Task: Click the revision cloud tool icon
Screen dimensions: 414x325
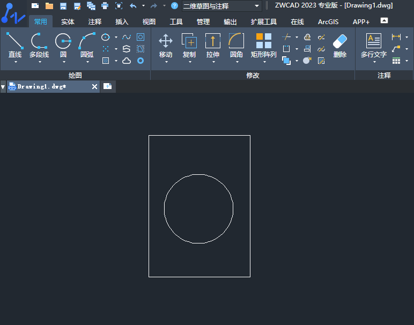Action: (x=127, y=61)
